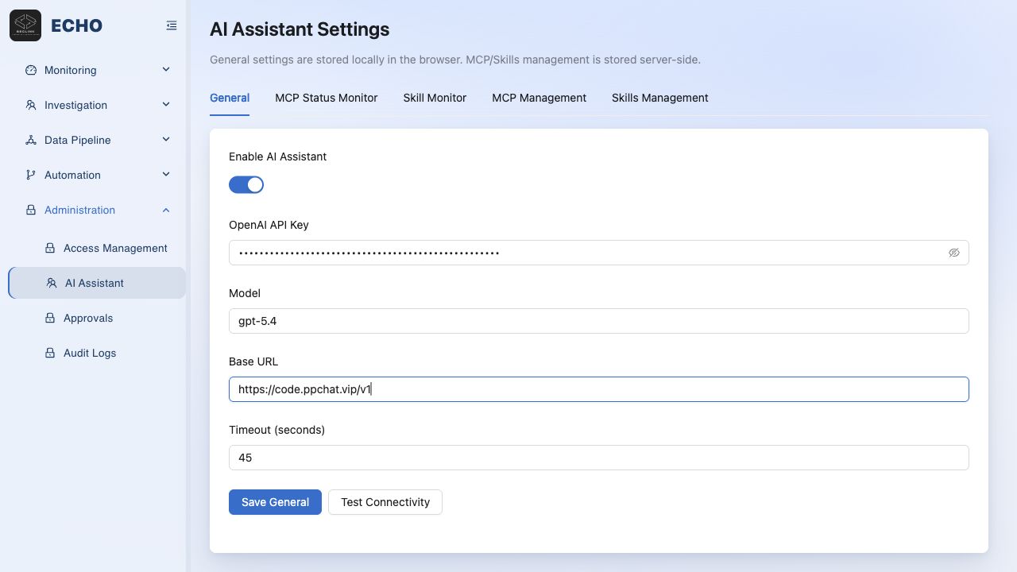The image size is (1017, 572).
Task: Click into the Model field
Action: (598, 321)
